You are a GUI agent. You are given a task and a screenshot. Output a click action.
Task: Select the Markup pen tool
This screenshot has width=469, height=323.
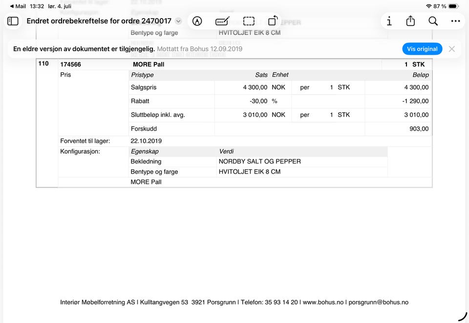click(197, 21)
